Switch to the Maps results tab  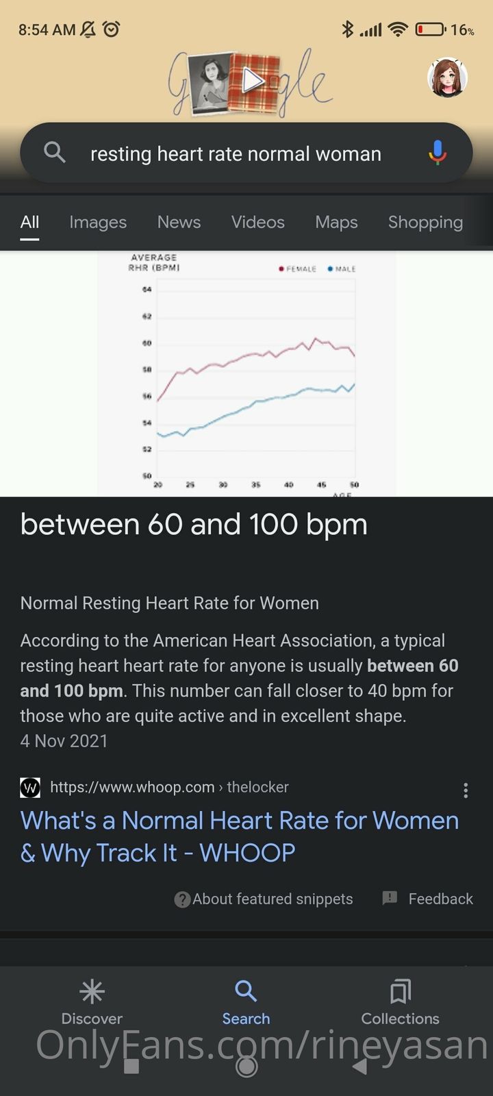[x=336, y=222]
